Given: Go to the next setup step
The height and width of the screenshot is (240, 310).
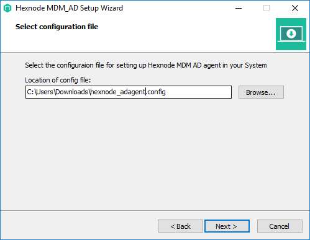Looking at the screenshot, I should click(x=227, y=226).
